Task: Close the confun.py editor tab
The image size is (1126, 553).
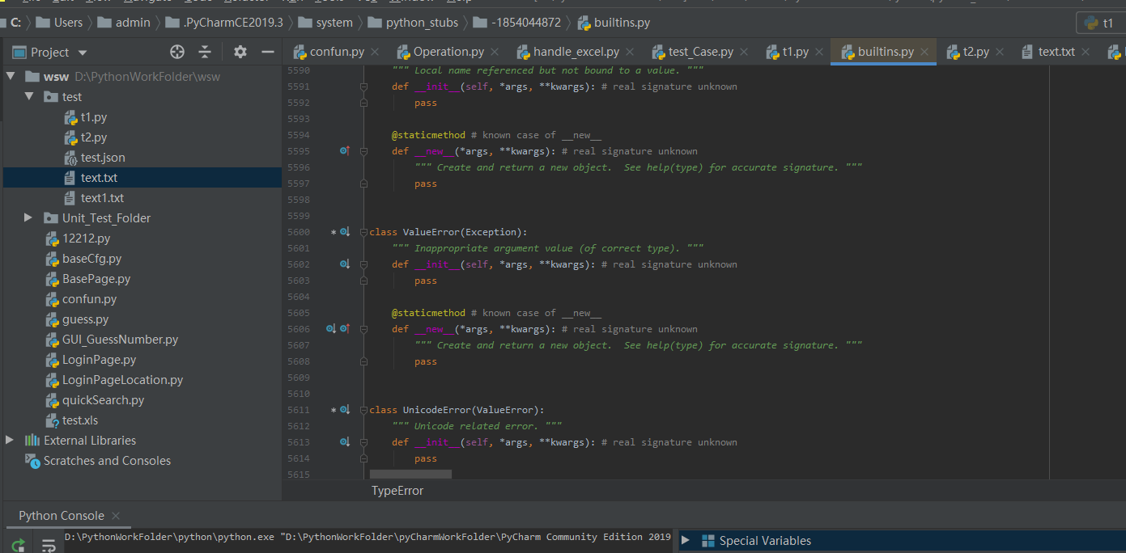Action: point(375,52)
